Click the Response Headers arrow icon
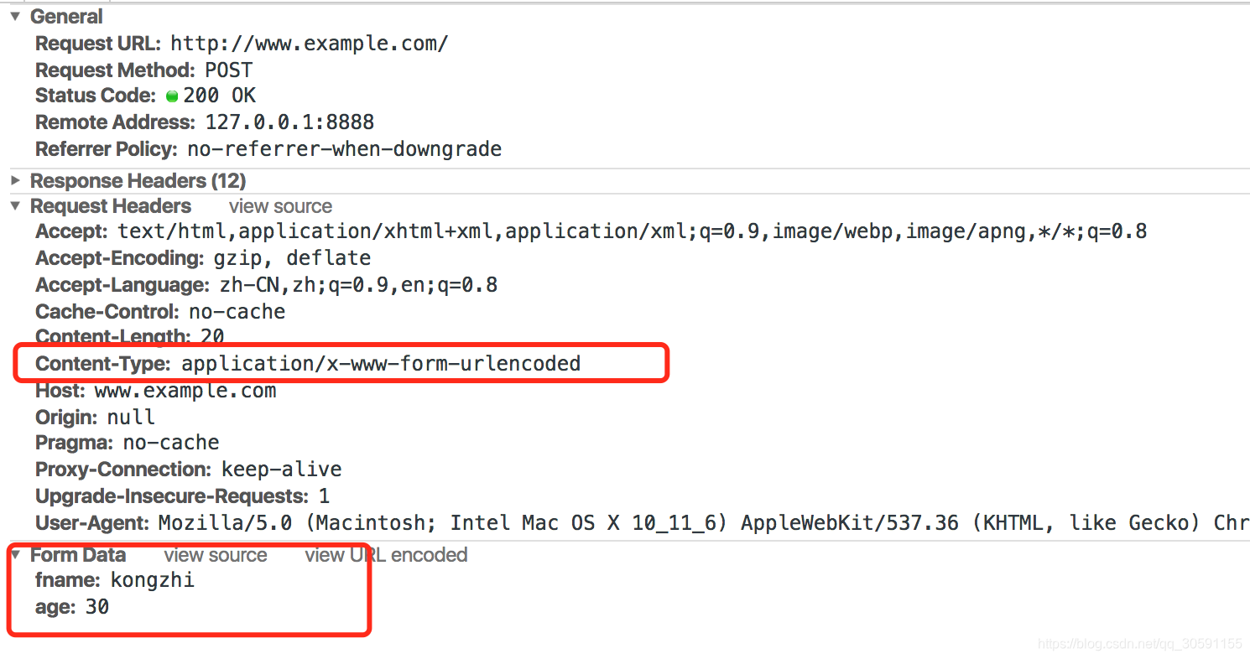Viewport: 1250px width, 659px height. (15, 180)
